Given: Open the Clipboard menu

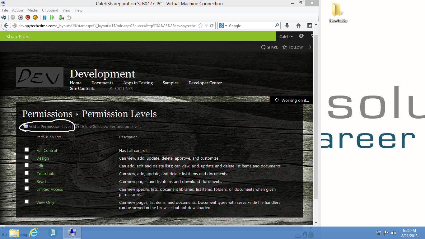Looking at the screenshot, I should coord(50,10).
